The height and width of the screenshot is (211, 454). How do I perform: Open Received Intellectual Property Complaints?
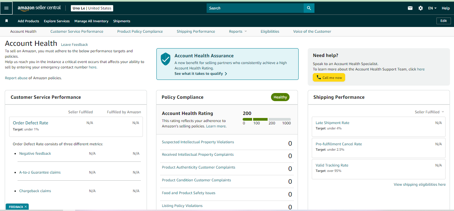coord(198,154)
